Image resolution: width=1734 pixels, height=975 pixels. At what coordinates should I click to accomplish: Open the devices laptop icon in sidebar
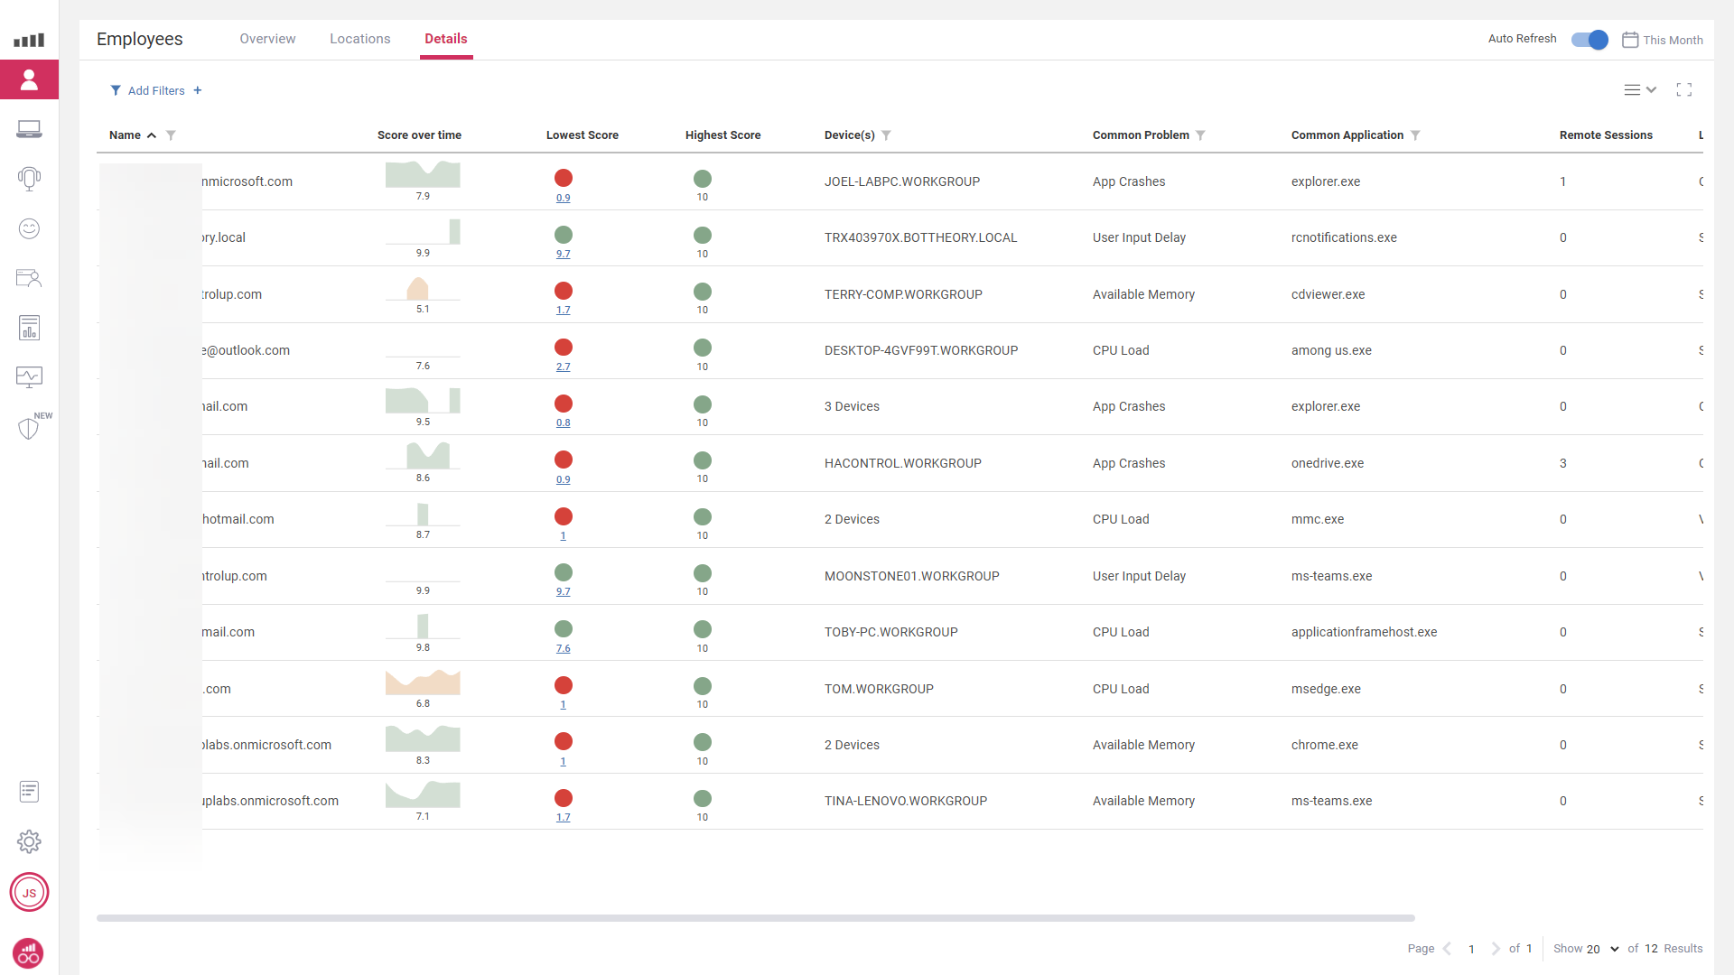(x=29, y=129)
